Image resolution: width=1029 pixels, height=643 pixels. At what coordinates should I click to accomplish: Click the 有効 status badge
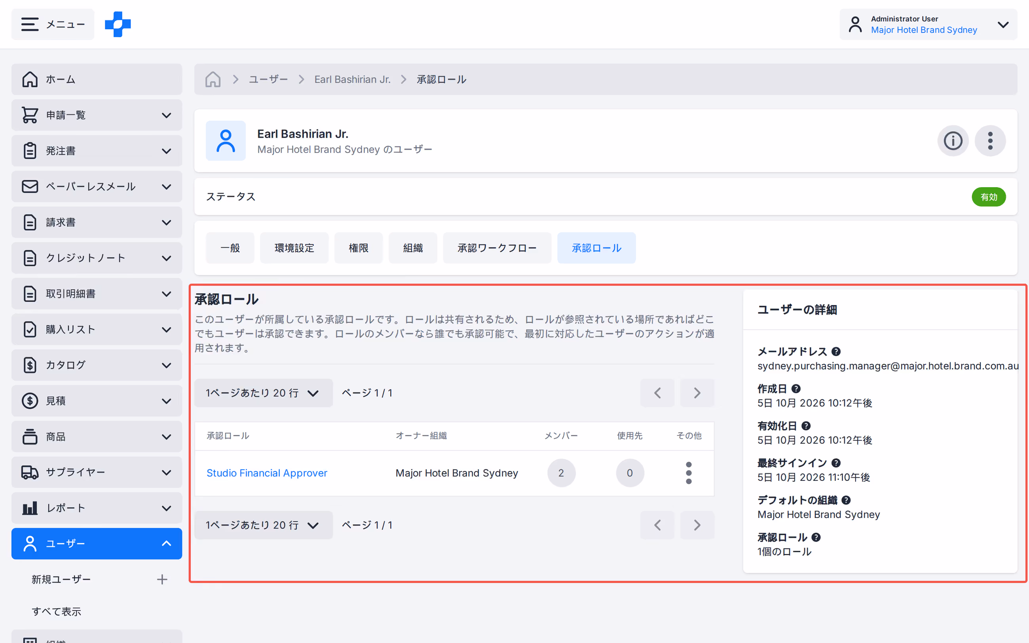point(989,197)
